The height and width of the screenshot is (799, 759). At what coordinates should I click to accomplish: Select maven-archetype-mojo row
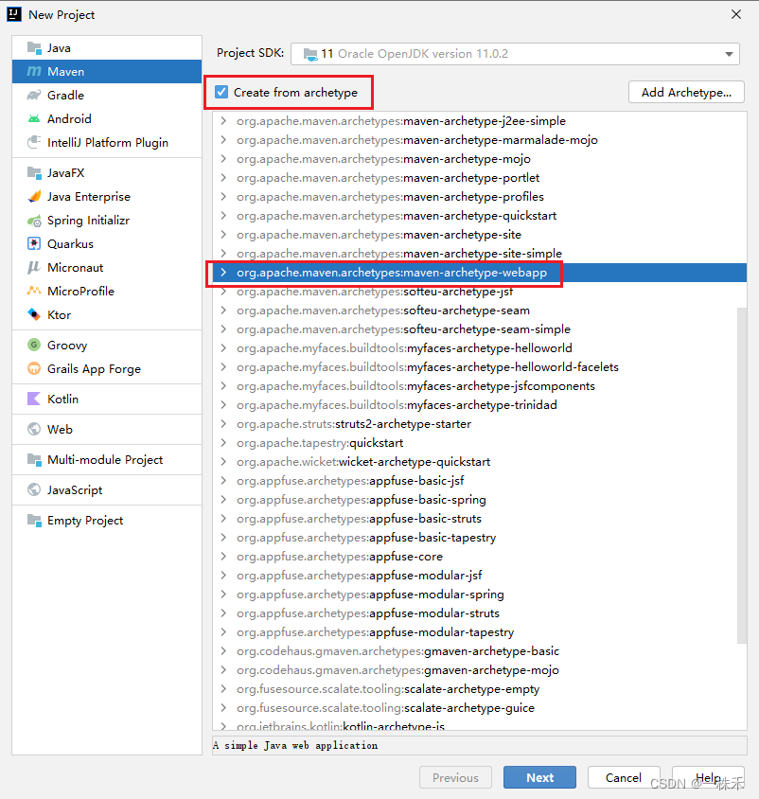pos(479,159)
